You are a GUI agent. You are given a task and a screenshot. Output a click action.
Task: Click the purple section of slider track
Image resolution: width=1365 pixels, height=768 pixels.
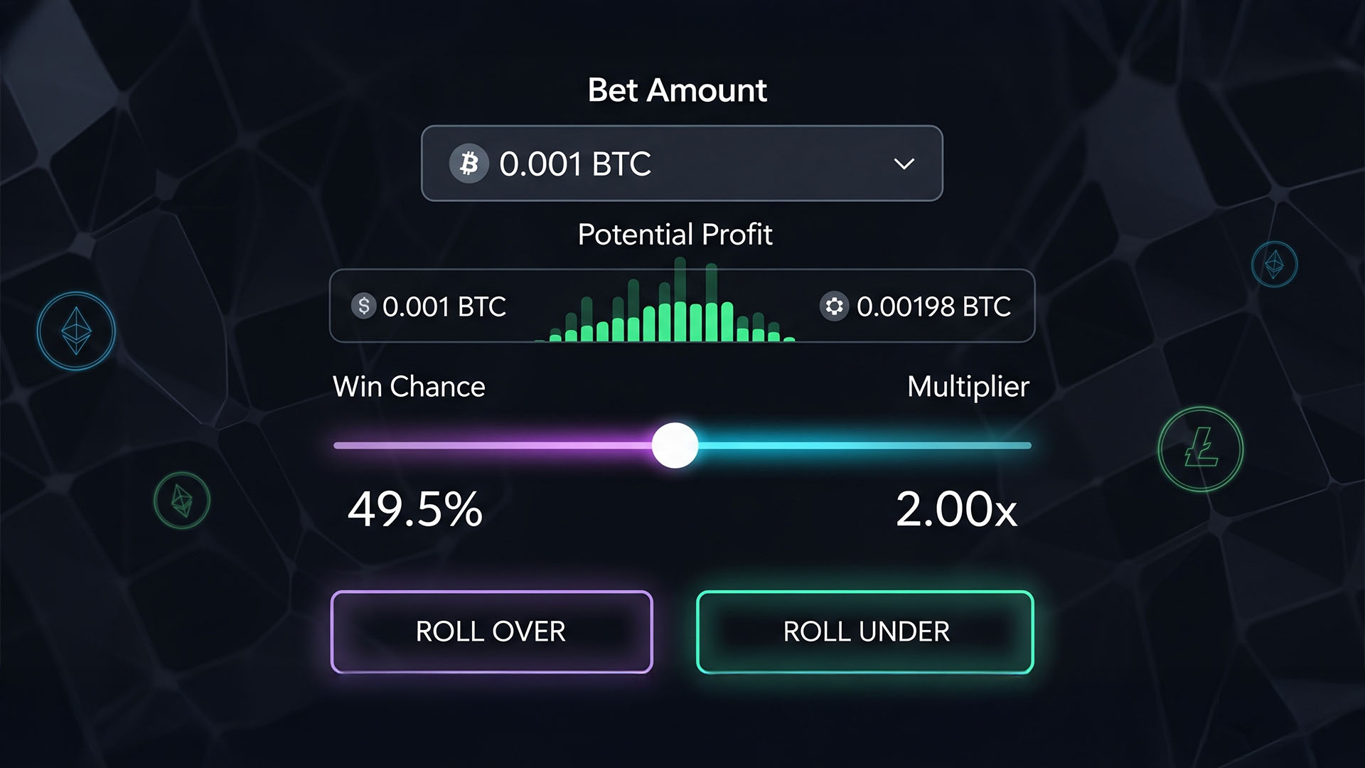click(x=491, y=446)
